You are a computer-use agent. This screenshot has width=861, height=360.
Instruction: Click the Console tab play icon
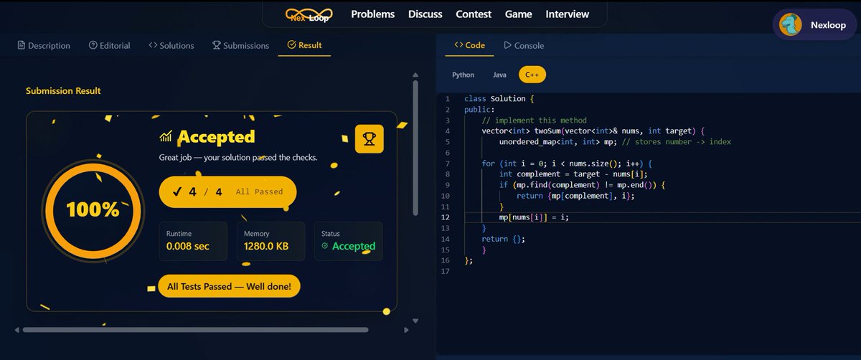pos(507,45)
